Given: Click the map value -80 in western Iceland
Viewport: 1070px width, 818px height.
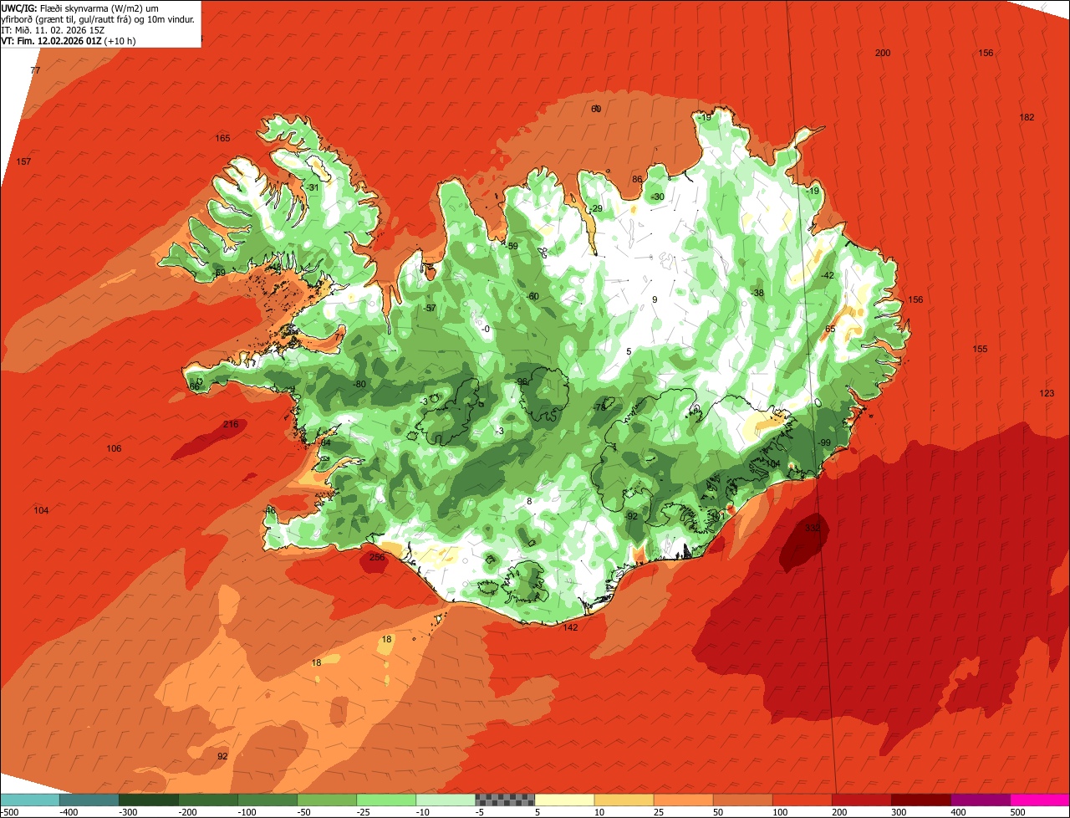Looking at the screenshot, I should pyautogui.click(x=359, y=384).
